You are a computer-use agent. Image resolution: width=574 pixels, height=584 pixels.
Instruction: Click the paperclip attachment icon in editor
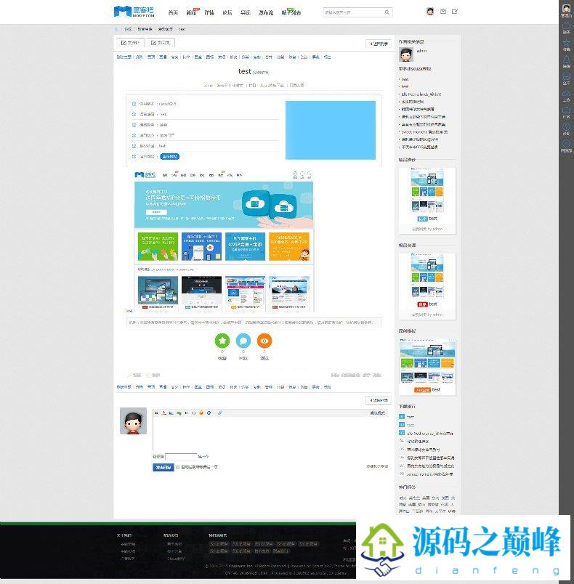click(x=219, y=413)
